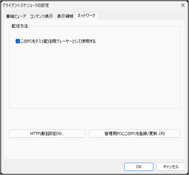
Task: Select the 表示領域 tab
Action: (65, 16)
